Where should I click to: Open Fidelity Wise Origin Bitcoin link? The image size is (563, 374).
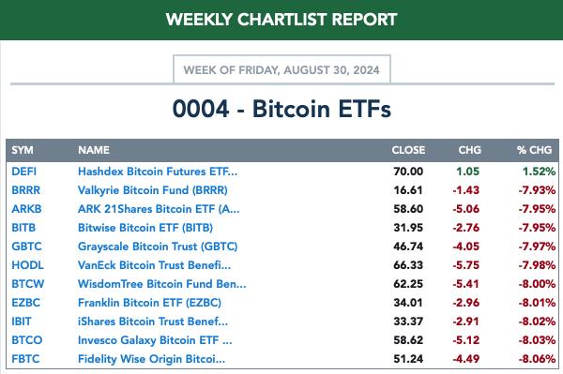tap(151, 359)
